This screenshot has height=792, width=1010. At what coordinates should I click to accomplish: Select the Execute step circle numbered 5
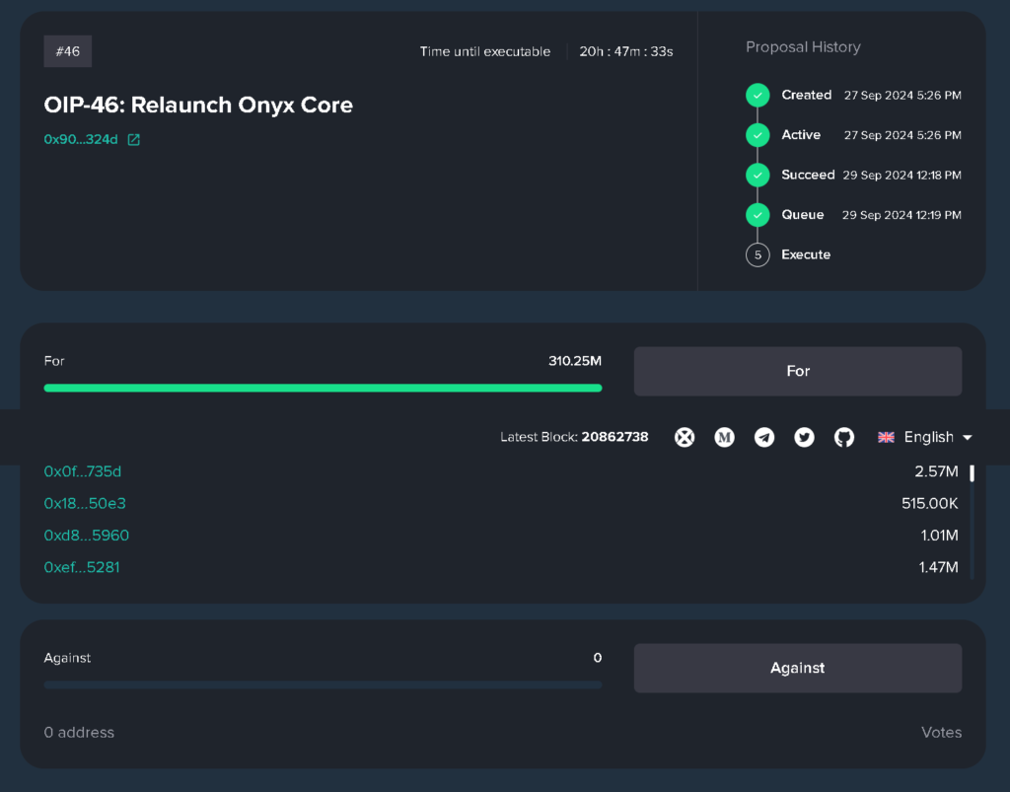757,254
